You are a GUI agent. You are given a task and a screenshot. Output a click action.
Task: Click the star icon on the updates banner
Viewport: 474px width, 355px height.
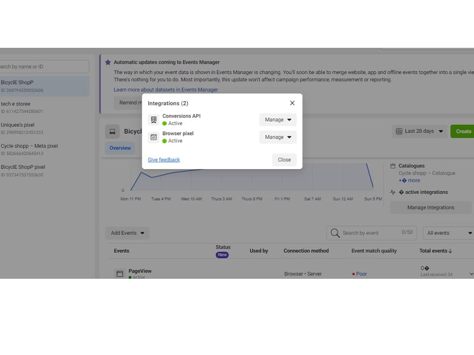pyautogui.click(x=108, y=62)
